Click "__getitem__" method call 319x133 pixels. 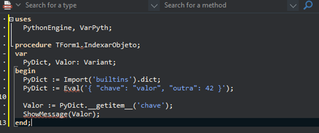[110, 106]
